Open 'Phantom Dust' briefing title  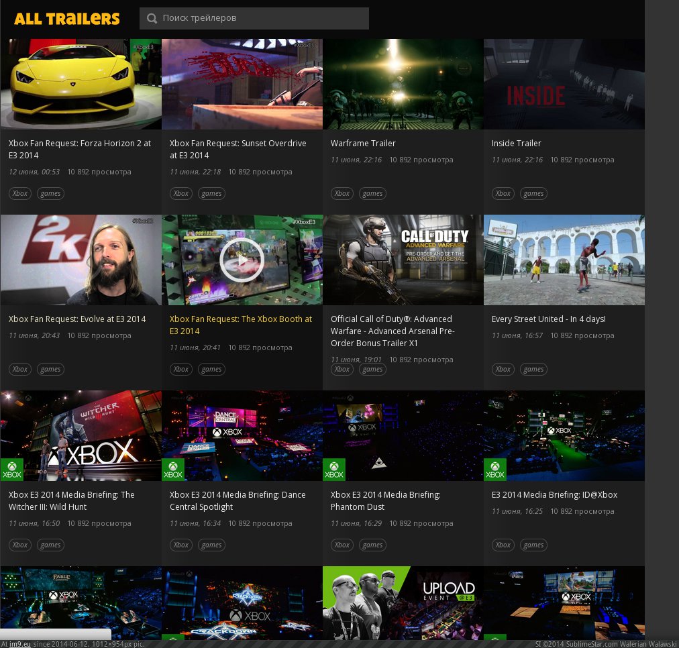(385, 501)
